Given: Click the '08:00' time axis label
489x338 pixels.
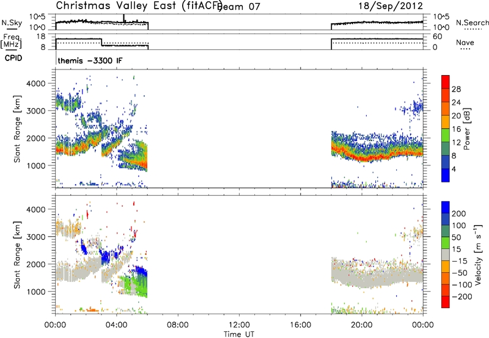Looking at the screenshot, I should point(178,325).
